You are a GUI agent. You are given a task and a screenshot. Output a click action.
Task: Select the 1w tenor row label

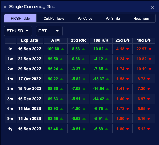pos(10,59)
